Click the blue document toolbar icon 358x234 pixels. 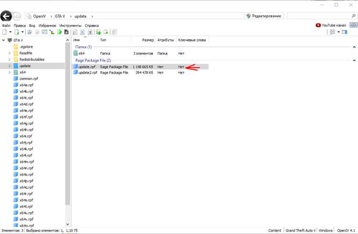83,32
